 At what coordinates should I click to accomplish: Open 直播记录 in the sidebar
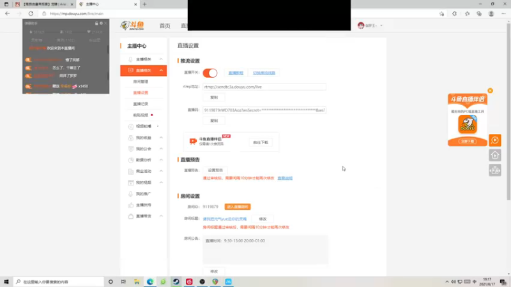141,104
